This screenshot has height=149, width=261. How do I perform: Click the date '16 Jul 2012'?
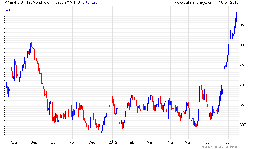pyautogui.click(x=229, y=2)
